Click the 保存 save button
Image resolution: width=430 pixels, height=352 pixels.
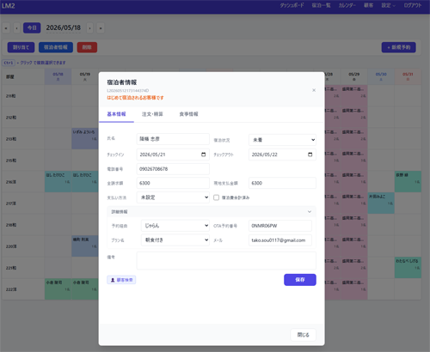tap(300, 280)
